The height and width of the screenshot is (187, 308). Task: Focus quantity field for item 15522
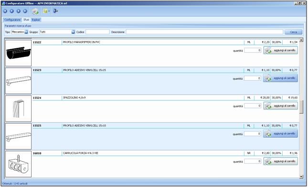coord(253,50)
